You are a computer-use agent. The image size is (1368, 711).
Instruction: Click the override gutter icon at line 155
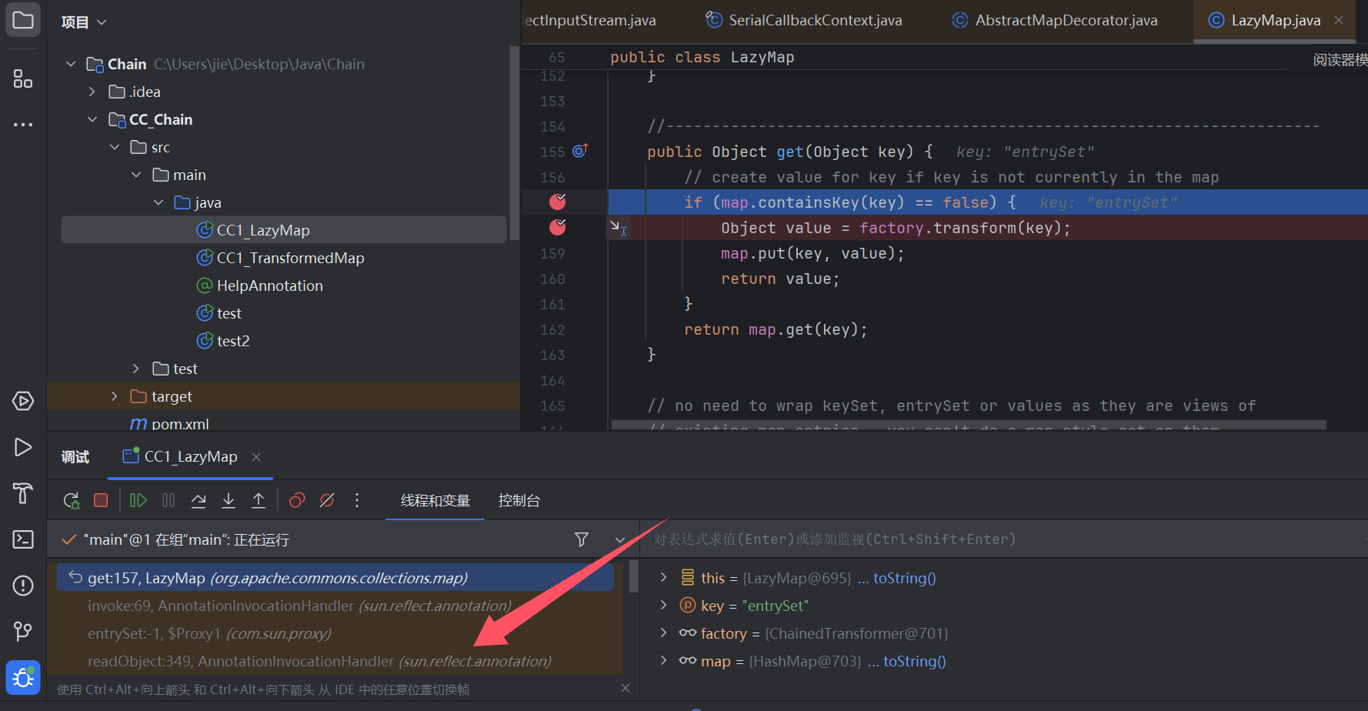pos(580,151)
